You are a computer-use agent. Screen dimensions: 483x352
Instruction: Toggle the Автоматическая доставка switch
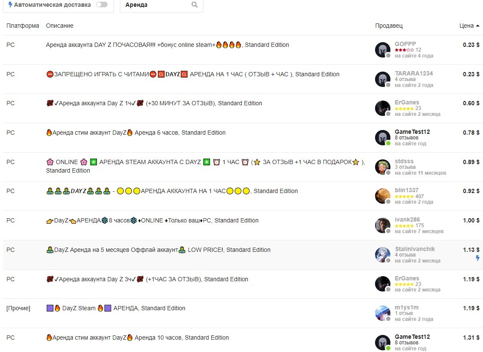point(102,5)
